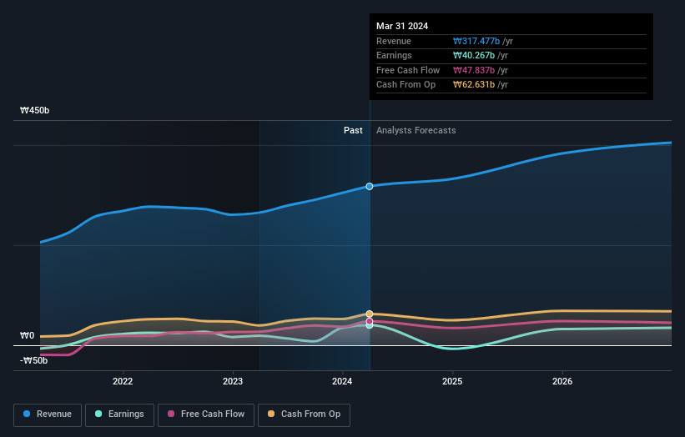Viewport: 685px width, 437px height.
Task: Click the teal Earnings legend dot
Action: tap(98, 414)
